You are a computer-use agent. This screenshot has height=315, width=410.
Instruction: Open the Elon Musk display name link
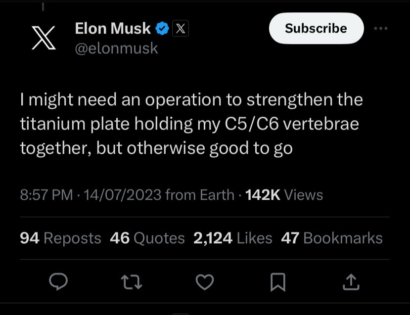click(x=113, y=29)
